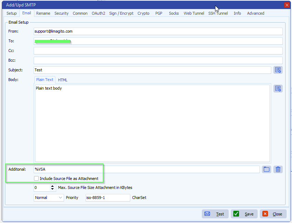The image size is (292, 223).
Task: Open the Priority dropdown set to Normal
Action: point(49,198)
